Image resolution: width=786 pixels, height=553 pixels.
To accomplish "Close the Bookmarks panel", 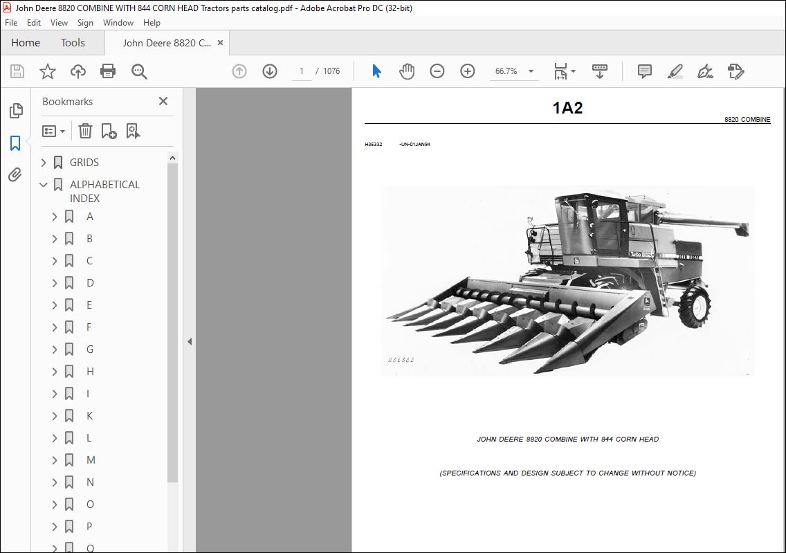I will coord(163,101).
